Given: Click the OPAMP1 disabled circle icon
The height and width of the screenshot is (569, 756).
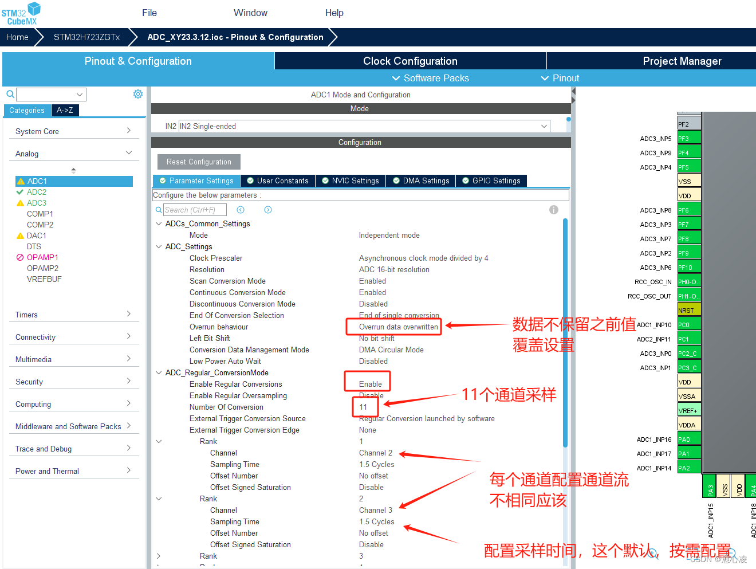Looking at the screenshot, I should pos(20,257).
